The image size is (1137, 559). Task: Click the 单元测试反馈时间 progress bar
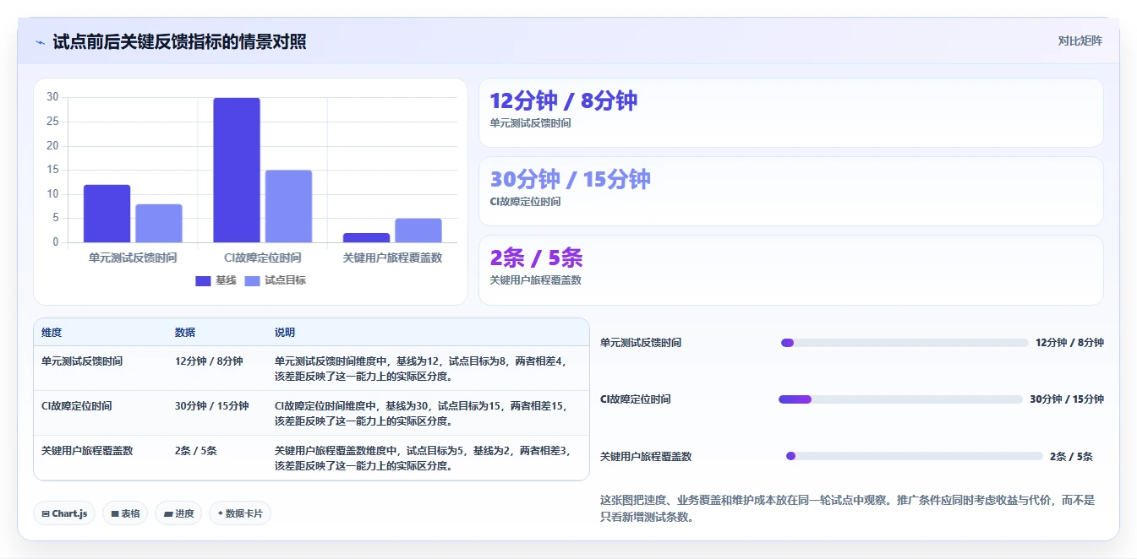pyautogui.click(x=905, y=343)
